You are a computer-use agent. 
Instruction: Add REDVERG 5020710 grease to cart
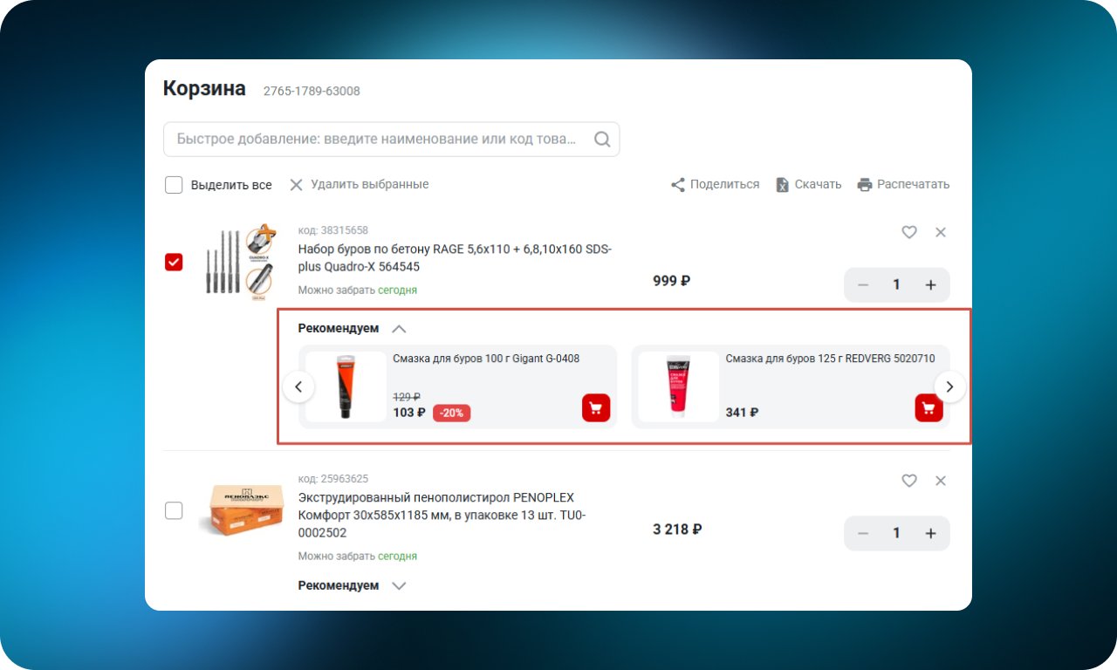click(929, 407)
